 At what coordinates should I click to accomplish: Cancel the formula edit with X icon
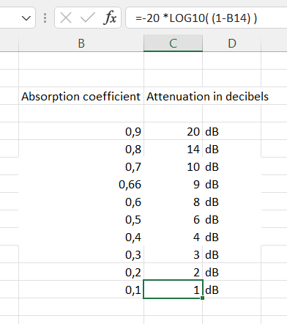[x=66, y=18]
